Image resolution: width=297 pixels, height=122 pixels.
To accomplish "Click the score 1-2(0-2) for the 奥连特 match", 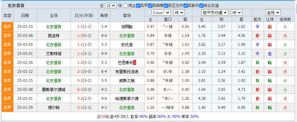I will coord(84,36).
